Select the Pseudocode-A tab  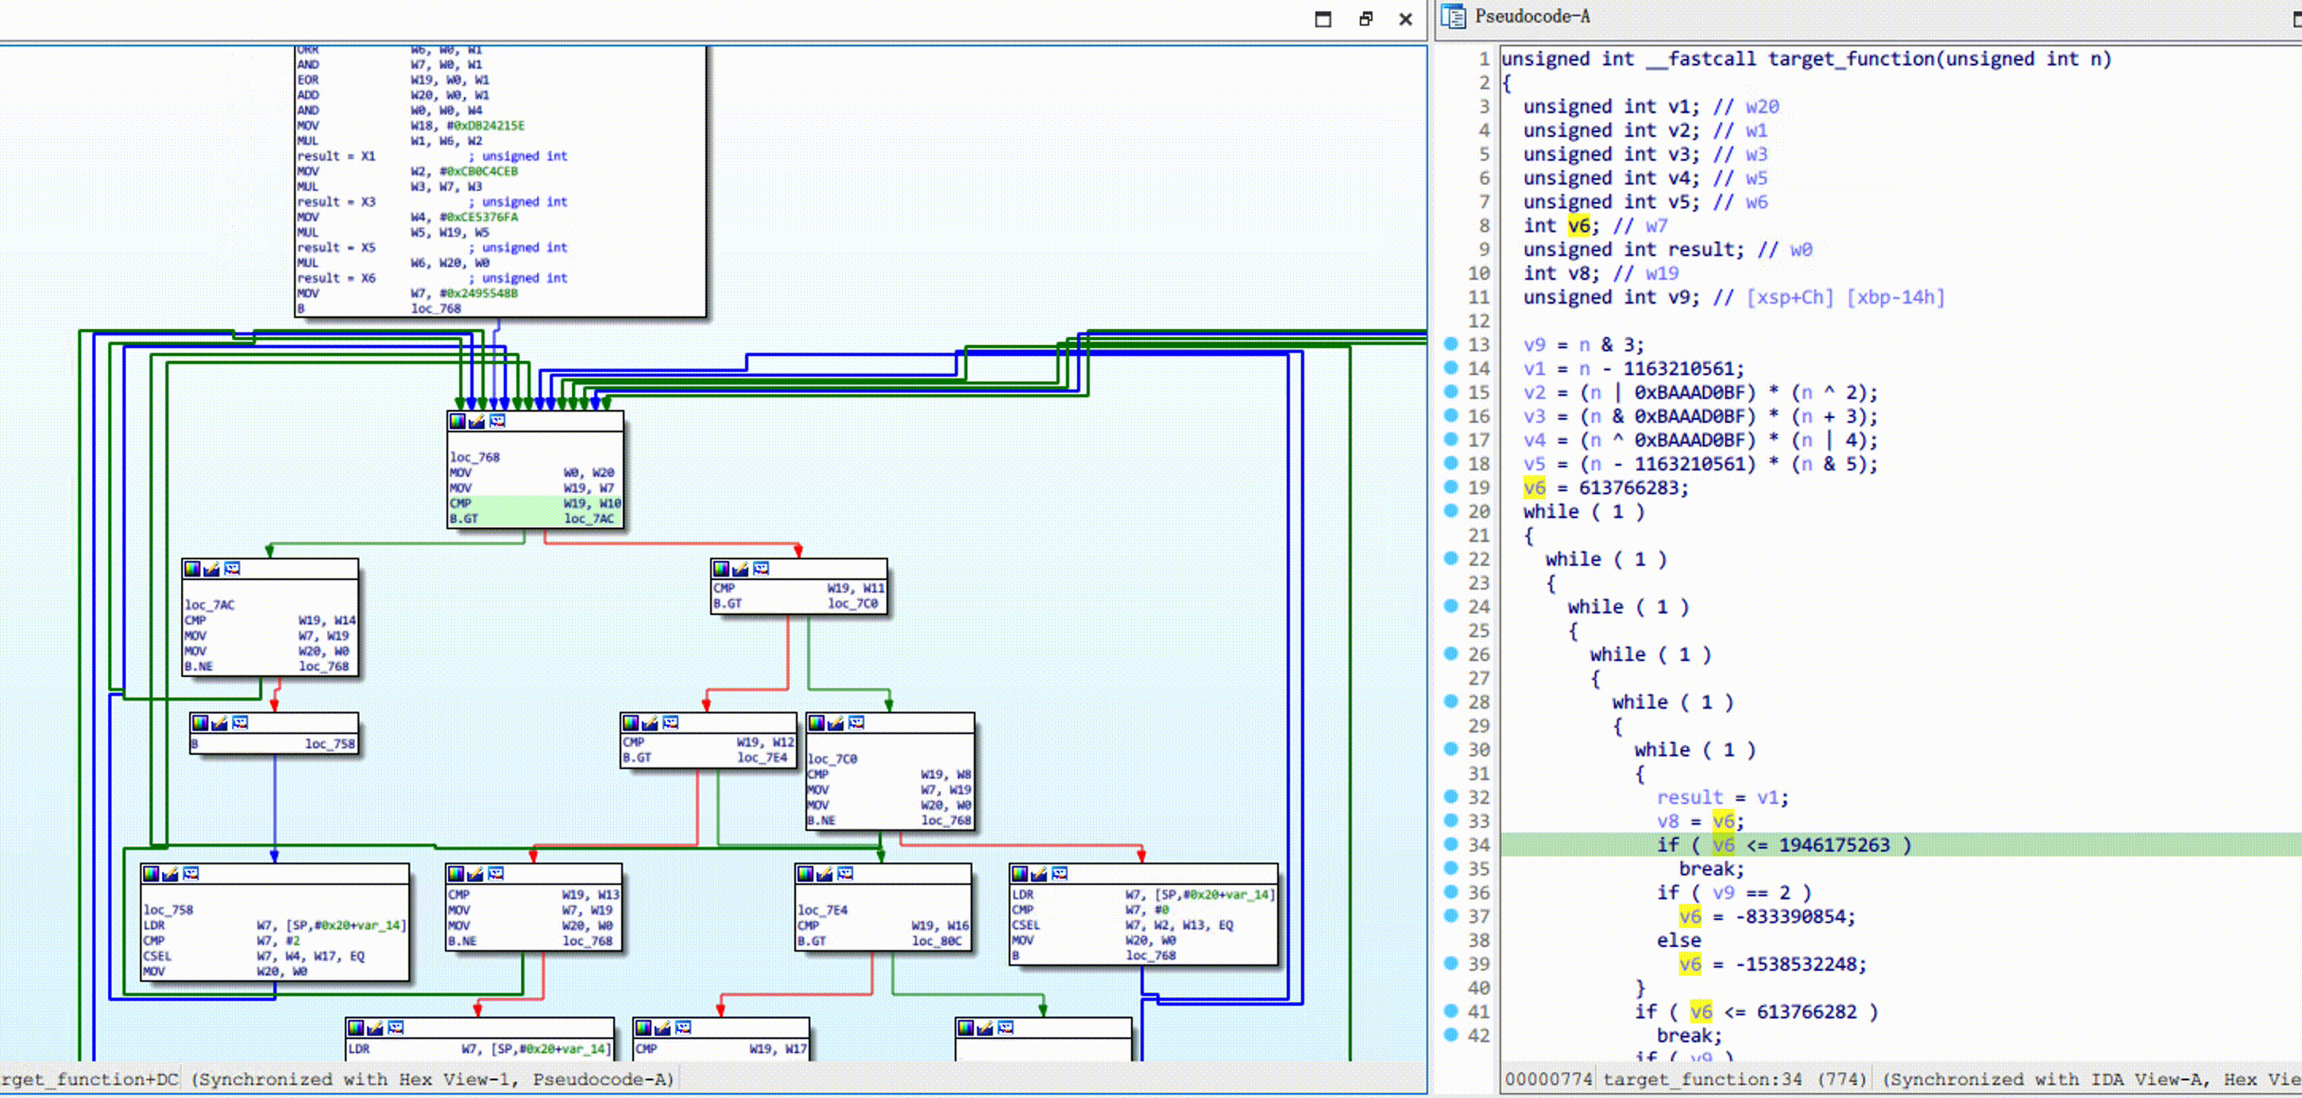(1531, 17)
